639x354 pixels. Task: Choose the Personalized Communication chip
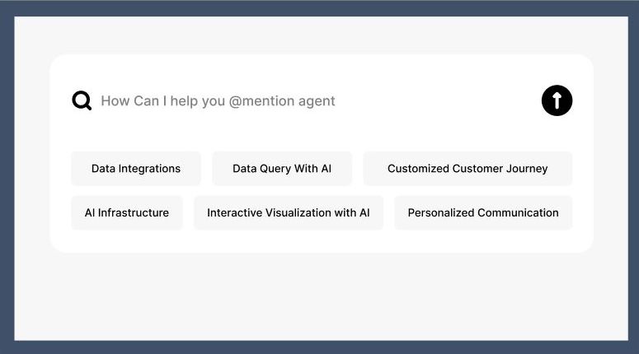pos(483,213)
